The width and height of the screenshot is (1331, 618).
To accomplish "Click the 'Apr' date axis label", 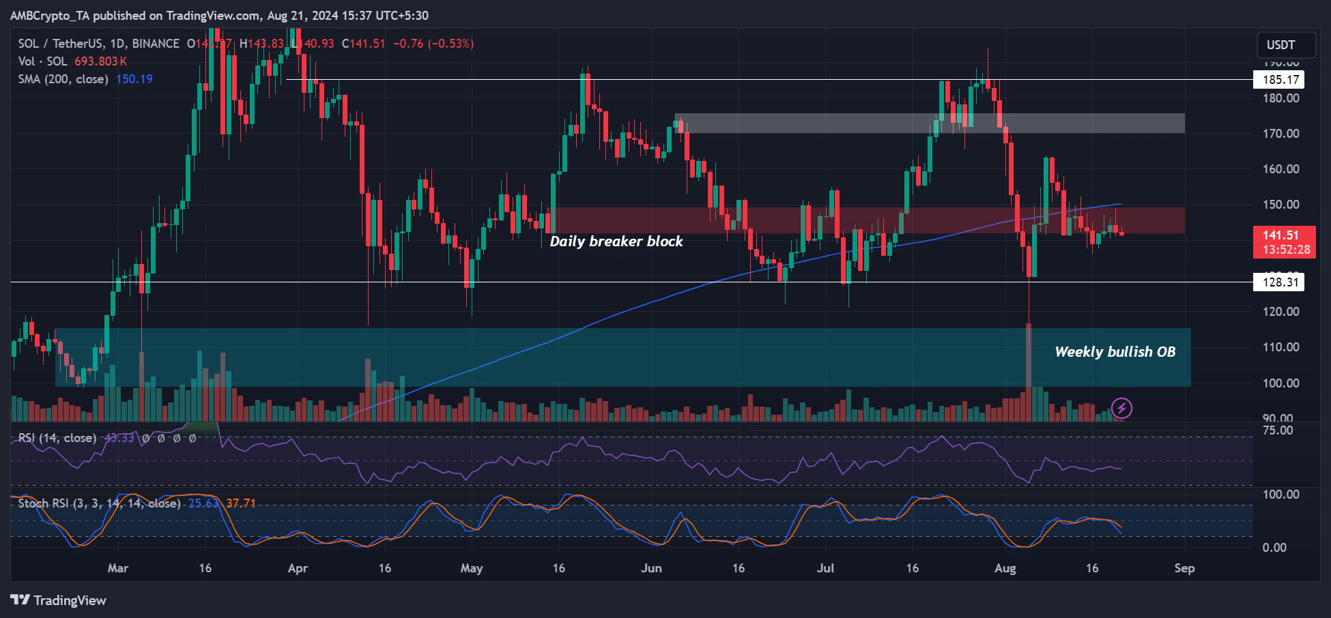I will (x=298, y=568).
